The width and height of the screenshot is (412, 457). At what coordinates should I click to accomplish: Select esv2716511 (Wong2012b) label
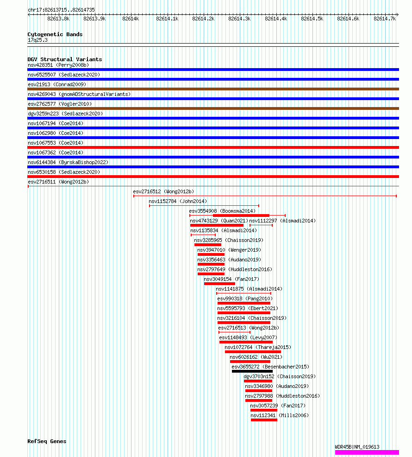tap(58, 182)
